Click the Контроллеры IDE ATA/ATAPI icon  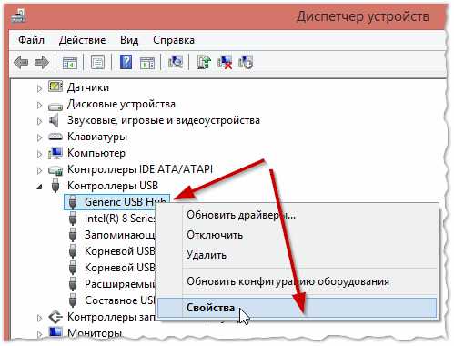tap(55, 170)
